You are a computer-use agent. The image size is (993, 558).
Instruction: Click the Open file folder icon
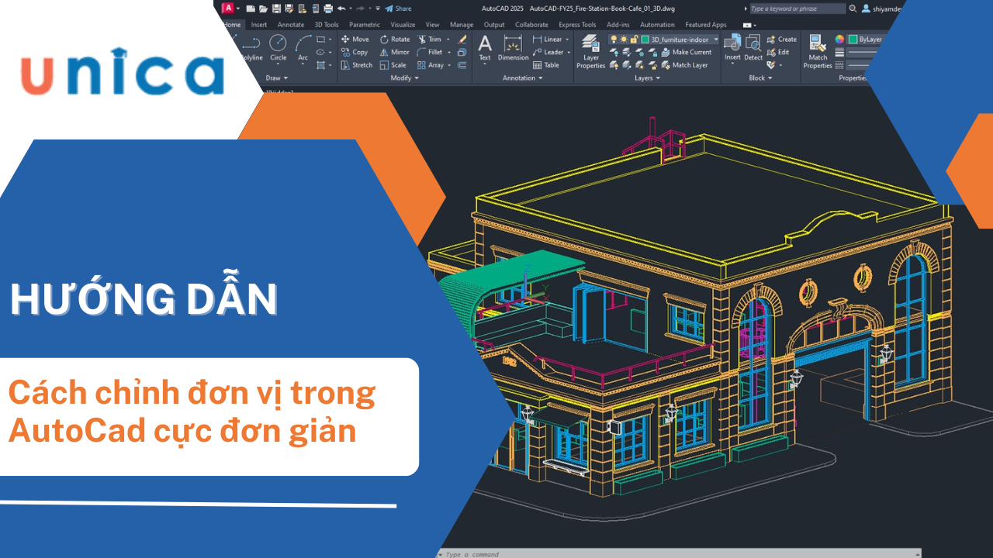point(264,9)
